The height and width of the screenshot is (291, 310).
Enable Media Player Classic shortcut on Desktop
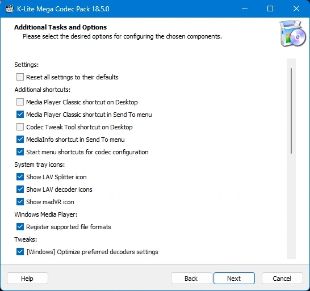pyautogui.click(x=20, y=102)
